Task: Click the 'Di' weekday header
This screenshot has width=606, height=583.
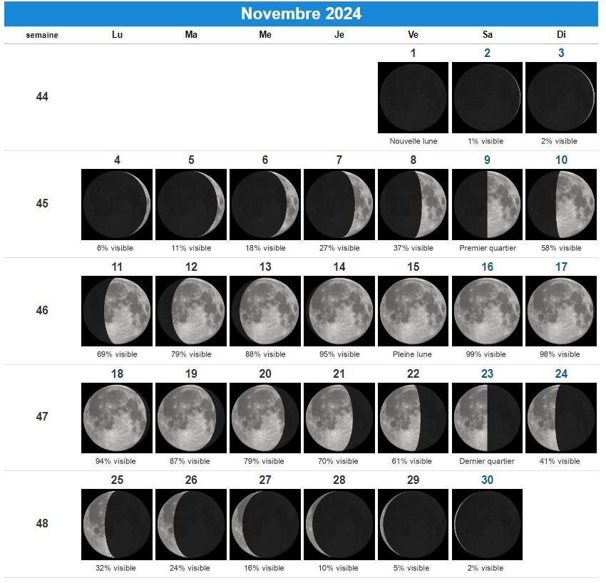Action: click(x=561, y=35)
